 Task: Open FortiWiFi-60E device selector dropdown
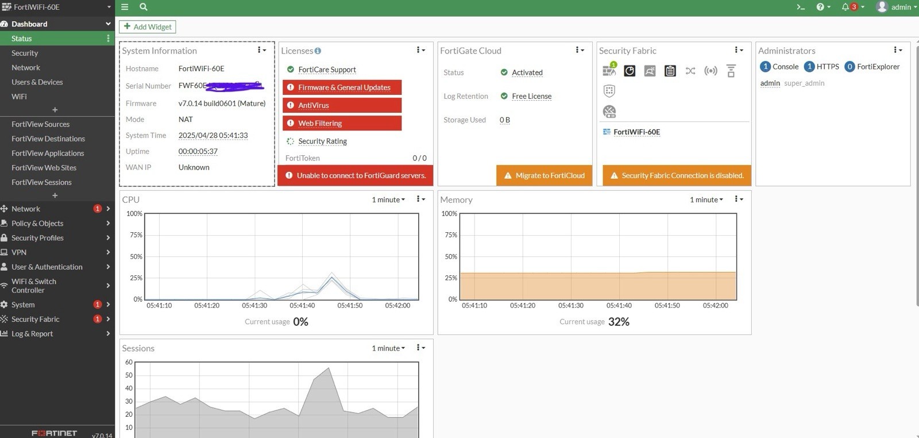[x=56, y=7]
